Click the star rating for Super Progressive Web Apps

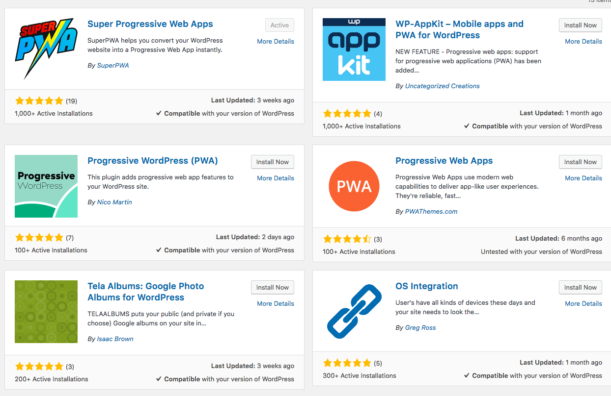point(39,101)
